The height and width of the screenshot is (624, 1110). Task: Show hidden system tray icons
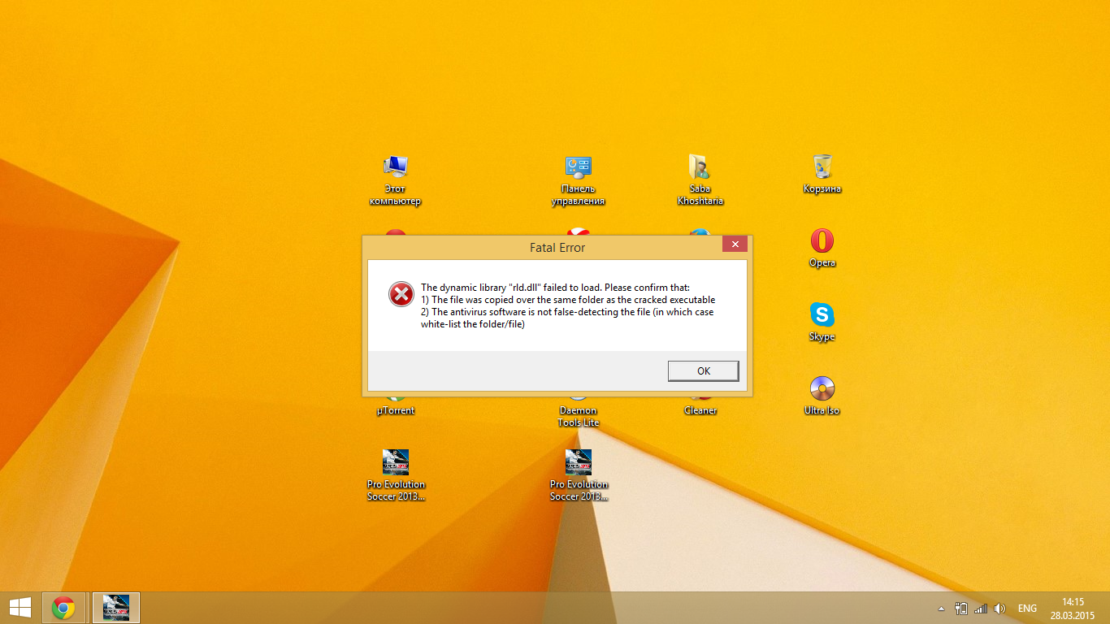pos(942,609)
